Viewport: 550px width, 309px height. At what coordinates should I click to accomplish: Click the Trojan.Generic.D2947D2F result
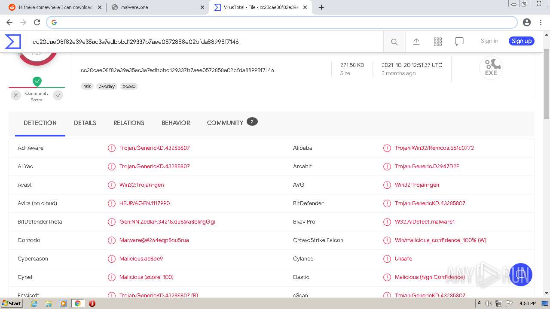pos(427,167)
